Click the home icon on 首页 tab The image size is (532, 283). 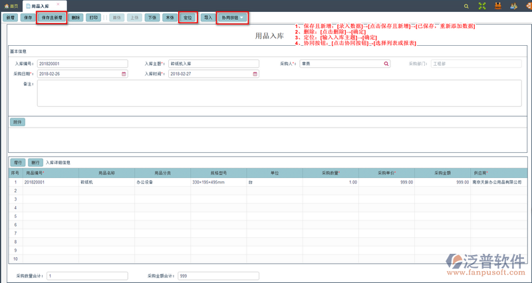coord(6,5)
